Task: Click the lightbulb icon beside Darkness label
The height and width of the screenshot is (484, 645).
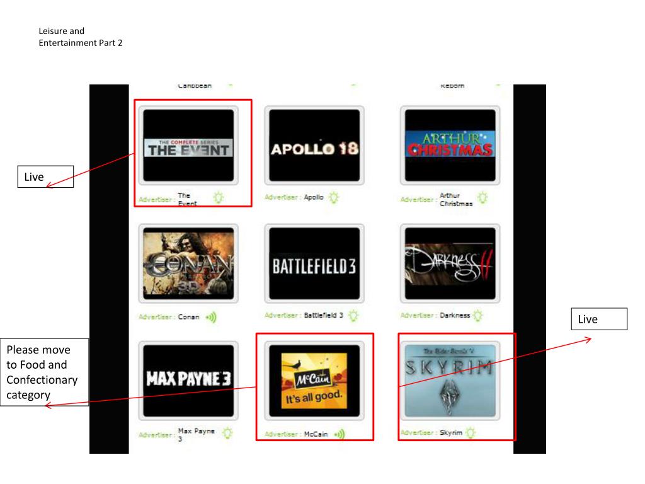Action: click(x=478, y=316)
